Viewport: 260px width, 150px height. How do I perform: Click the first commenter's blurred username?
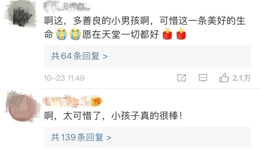(x=66, y=7)
